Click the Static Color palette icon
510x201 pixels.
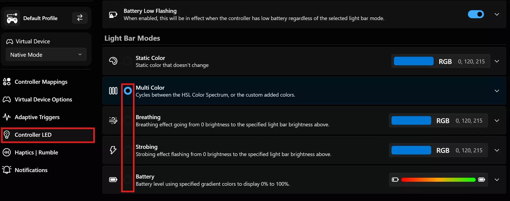(113, 61)
